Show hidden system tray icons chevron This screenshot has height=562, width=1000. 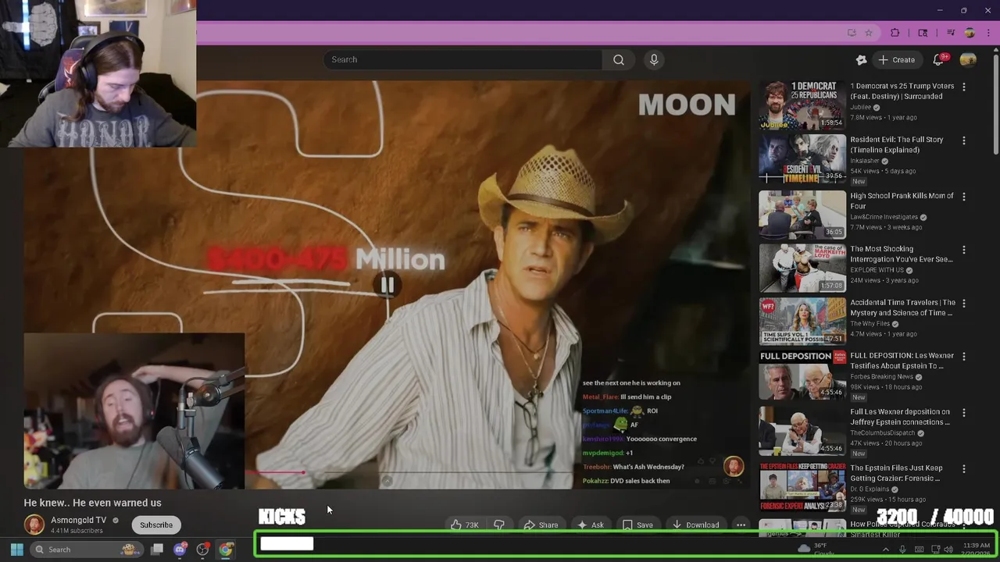pos(885,550)
